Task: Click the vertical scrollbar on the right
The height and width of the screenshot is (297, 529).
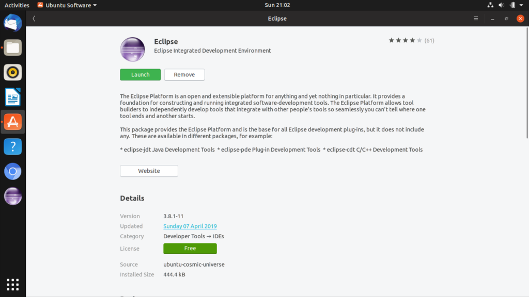Action: point(527,83)
